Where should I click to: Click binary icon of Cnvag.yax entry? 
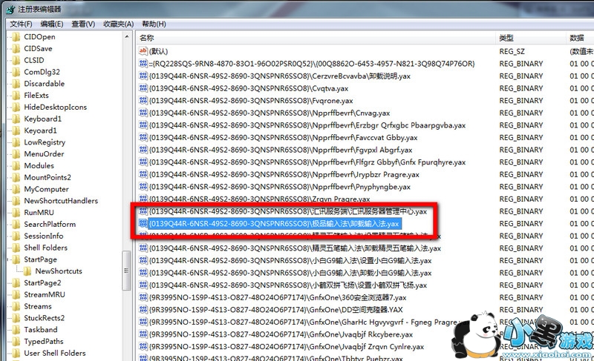pyautogui.click(x=143, y=113)
